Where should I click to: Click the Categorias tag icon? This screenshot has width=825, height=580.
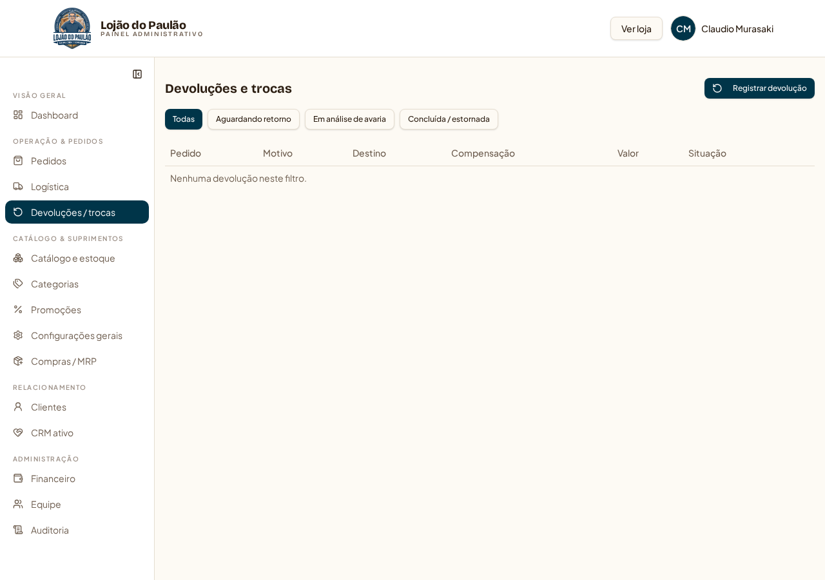[x=18, y=284]
